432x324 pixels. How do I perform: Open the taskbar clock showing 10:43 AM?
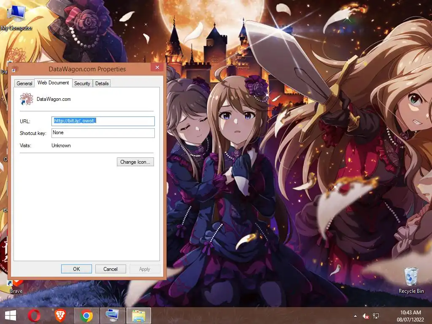point(410,316)
